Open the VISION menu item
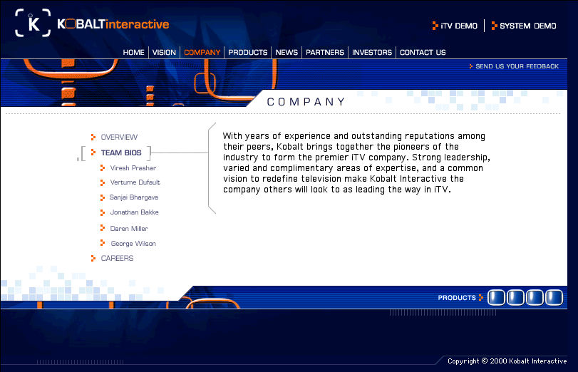The width and height of the screenshot is (578, 372). coord(164,52)
